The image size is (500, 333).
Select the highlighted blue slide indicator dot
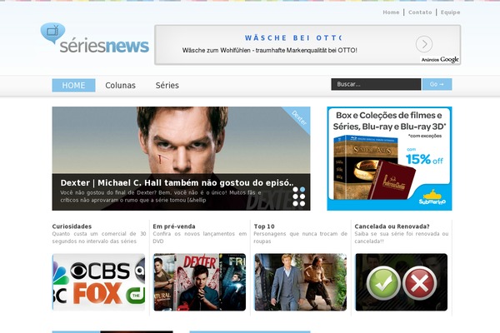pos(302,189)
